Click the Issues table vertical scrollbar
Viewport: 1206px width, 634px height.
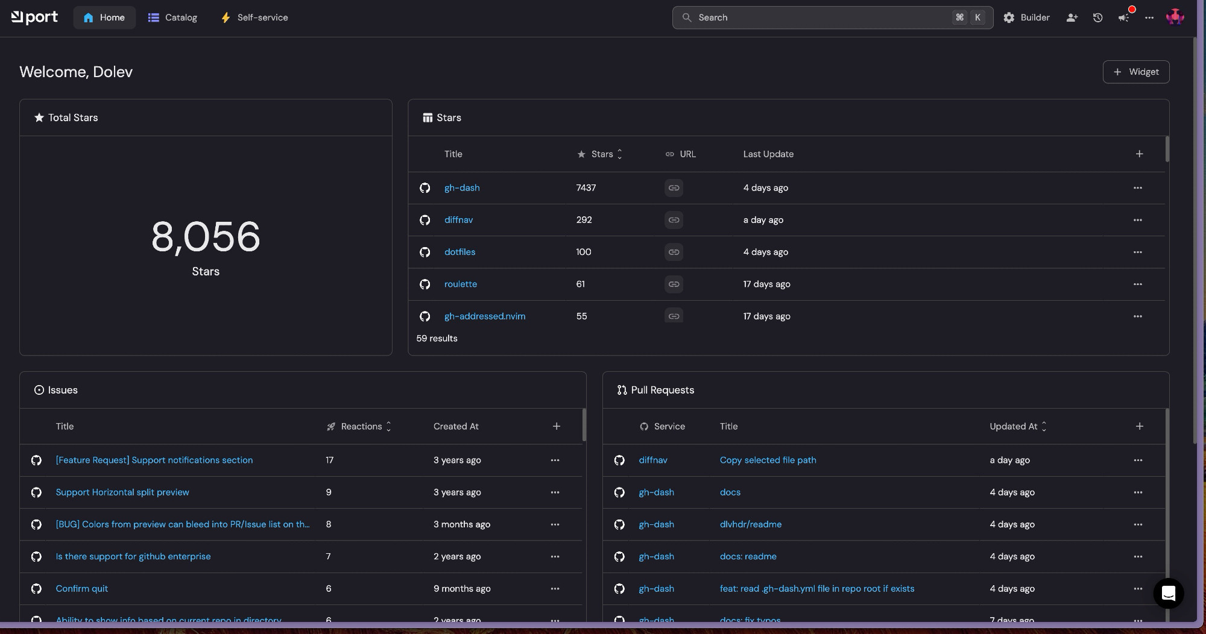click(x=584, y=425)
